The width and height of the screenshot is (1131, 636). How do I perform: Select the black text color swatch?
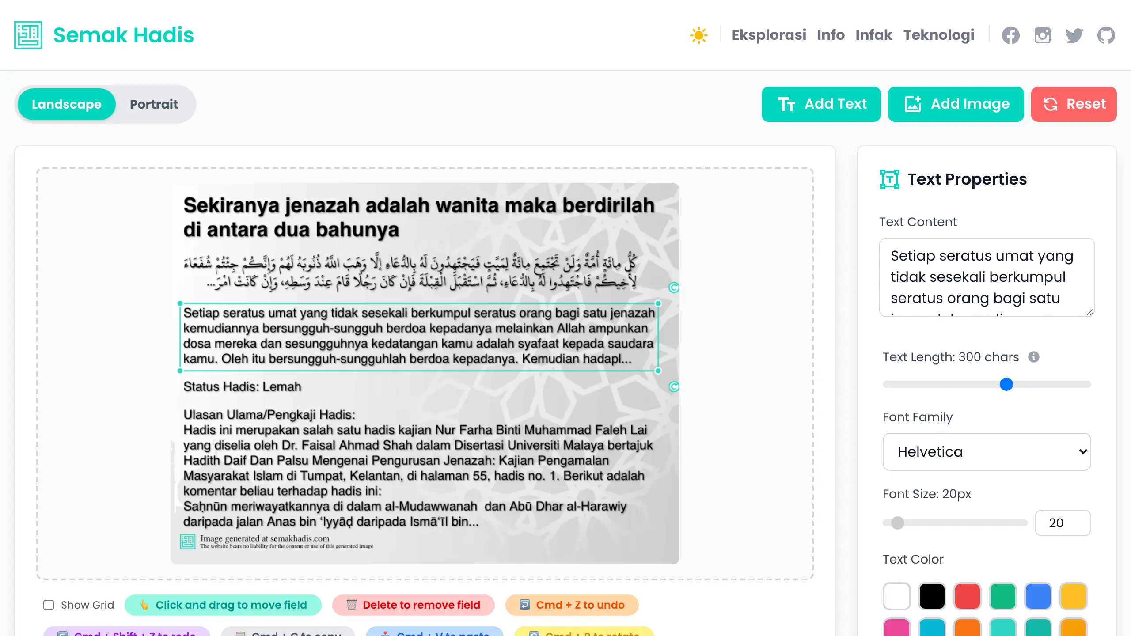coord(932,596)
